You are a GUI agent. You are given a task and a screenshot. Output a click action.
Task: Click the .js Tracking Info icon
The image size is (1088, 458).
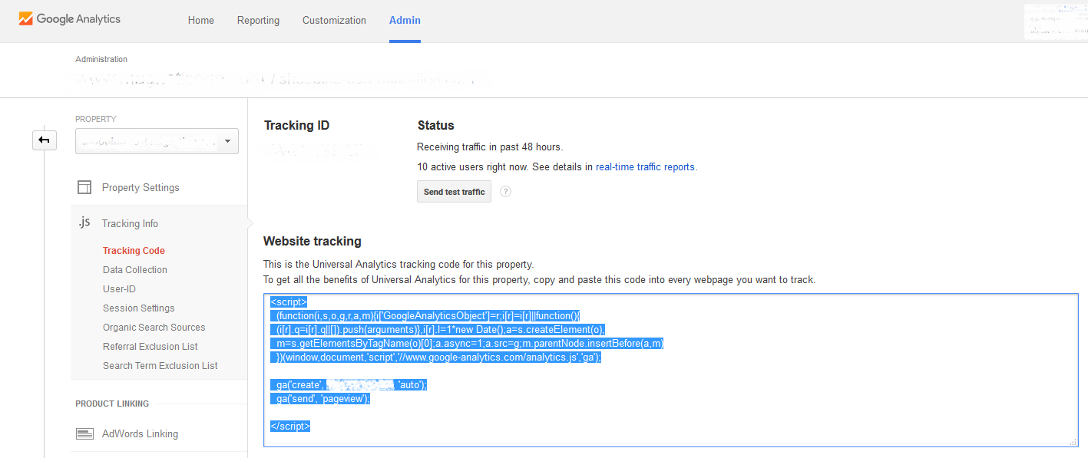click(x=84, y=222)
